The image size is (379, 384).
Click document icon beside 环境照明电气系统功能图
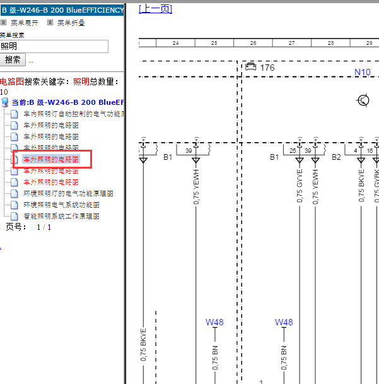click(14, 205)
